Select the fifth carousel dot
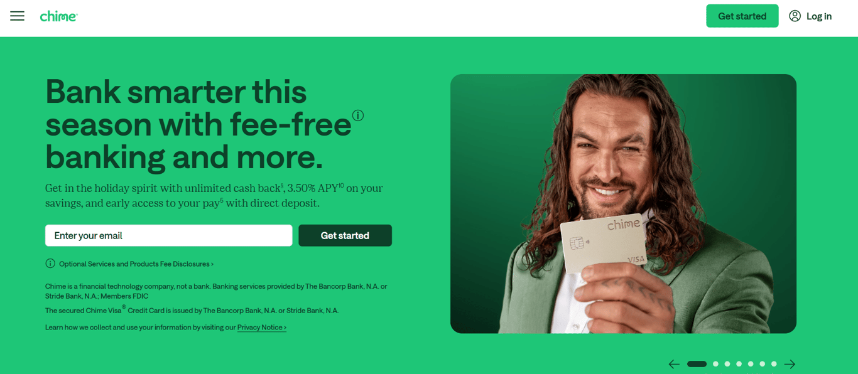 751,364
